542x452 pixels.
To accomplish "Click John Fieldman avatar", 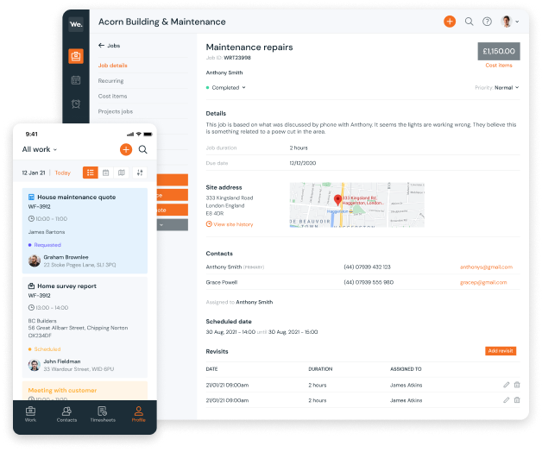I will 35,365.
